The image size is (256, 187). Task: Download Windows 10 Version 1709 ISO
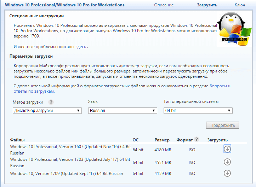[227, 173]
